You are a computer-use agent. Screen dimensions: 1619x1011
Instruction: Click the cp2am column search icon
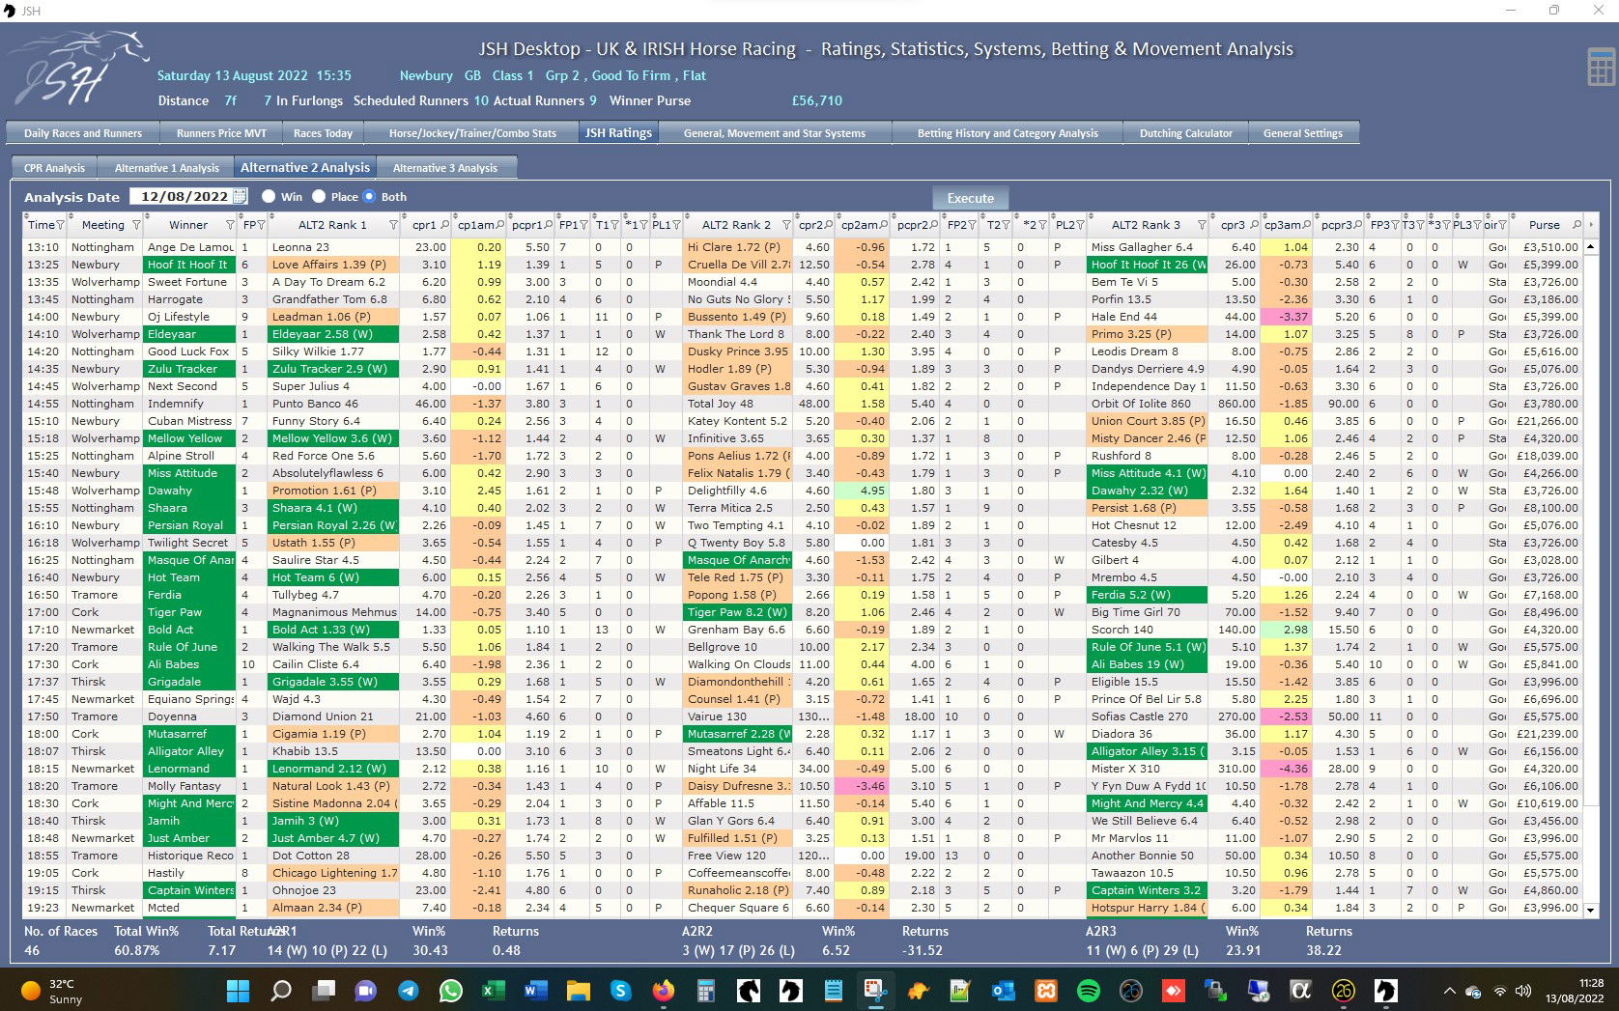pyautogui.click(x=884, y=225)
